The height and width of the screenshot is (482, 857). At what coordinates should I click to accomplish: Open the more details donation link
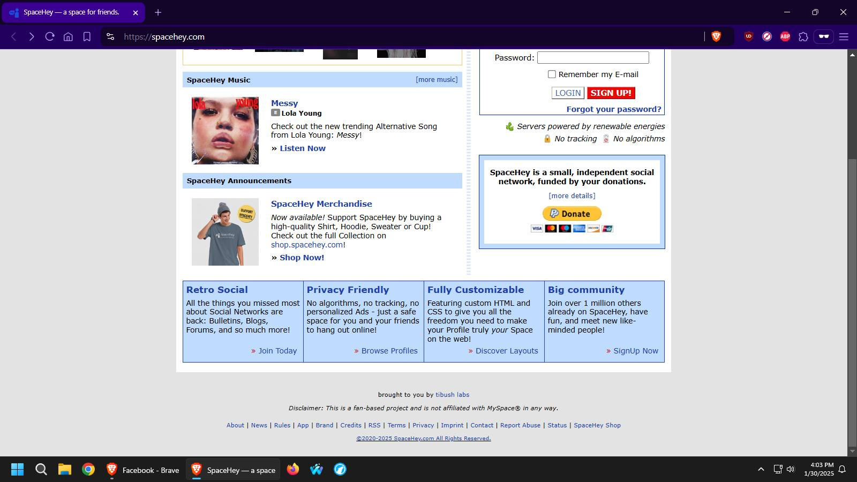(572, 196)
